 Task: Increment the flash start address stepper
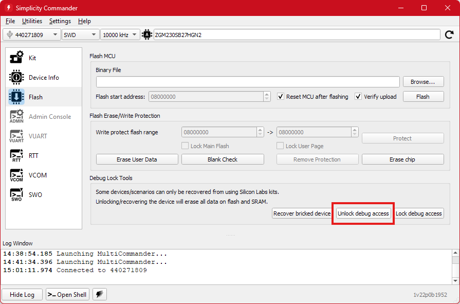pos(267,94)
